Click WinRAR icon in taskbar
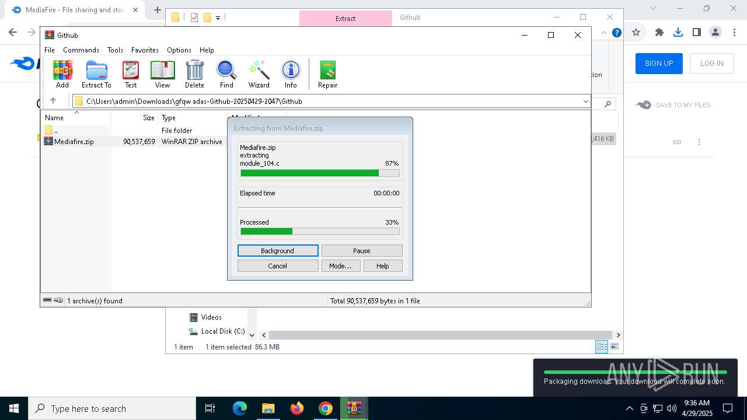 (x=354, y=408)
